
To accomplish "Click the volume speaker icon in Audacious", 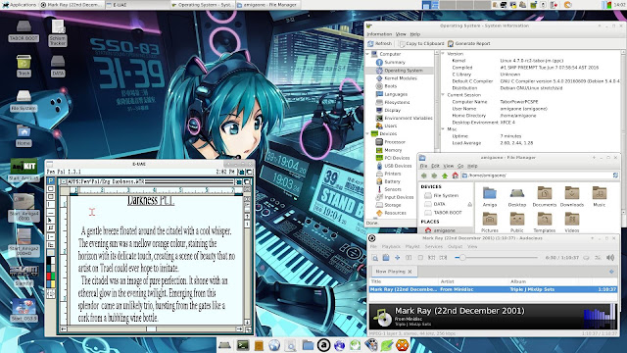I will [610, 258].
